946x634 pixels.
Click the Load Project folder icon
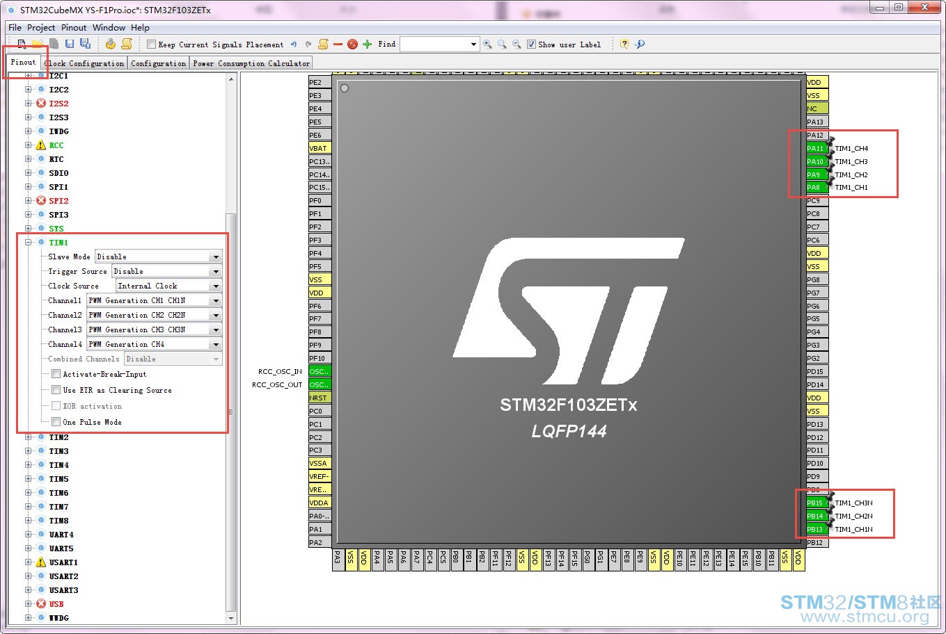[x=38, y=44]
